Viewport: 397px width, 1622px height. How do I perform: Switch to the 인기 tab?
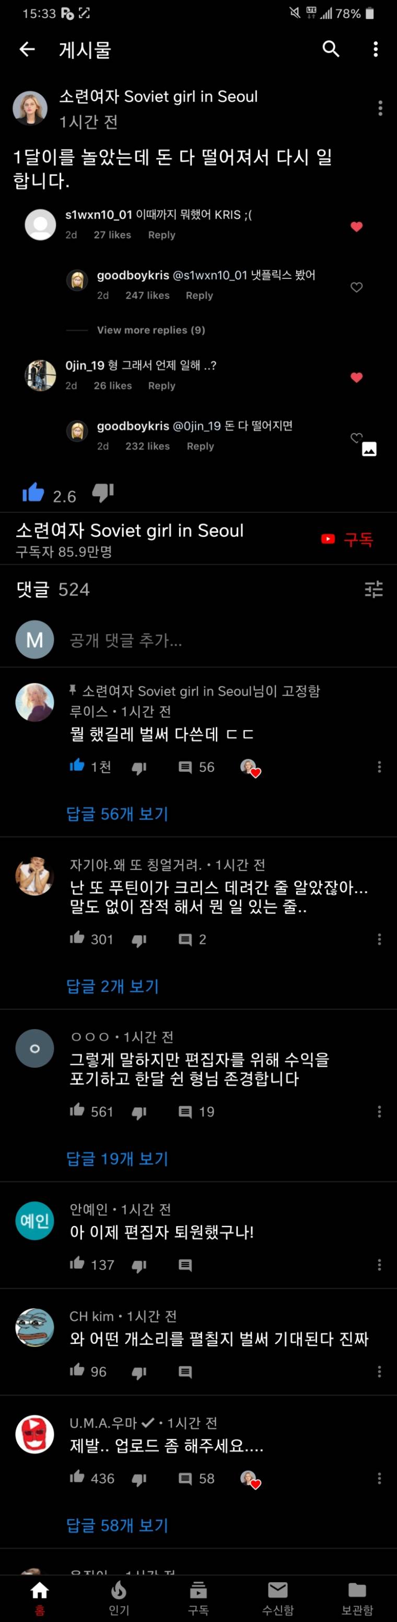[119, 1598]
